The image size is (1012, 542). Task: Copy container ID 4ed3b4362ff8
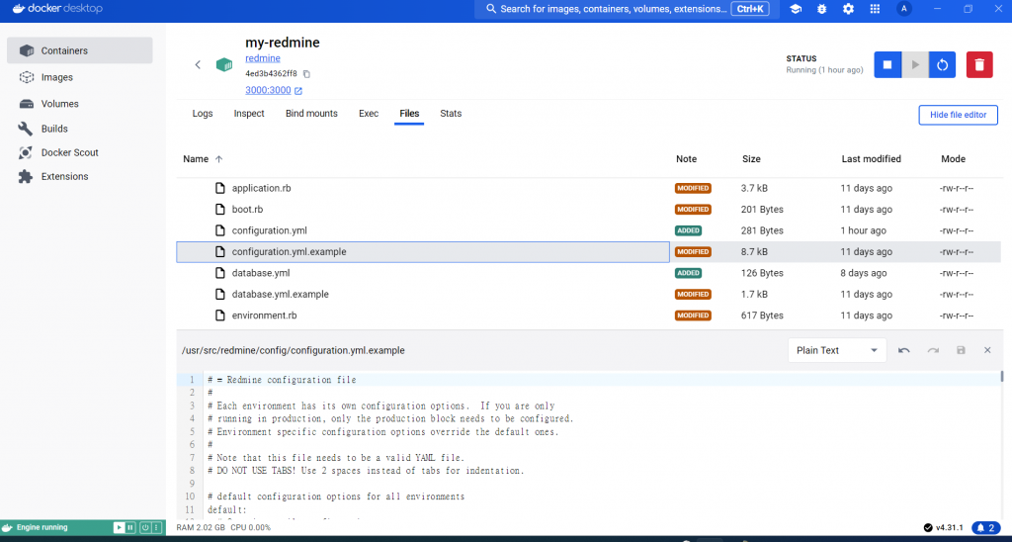306,73
